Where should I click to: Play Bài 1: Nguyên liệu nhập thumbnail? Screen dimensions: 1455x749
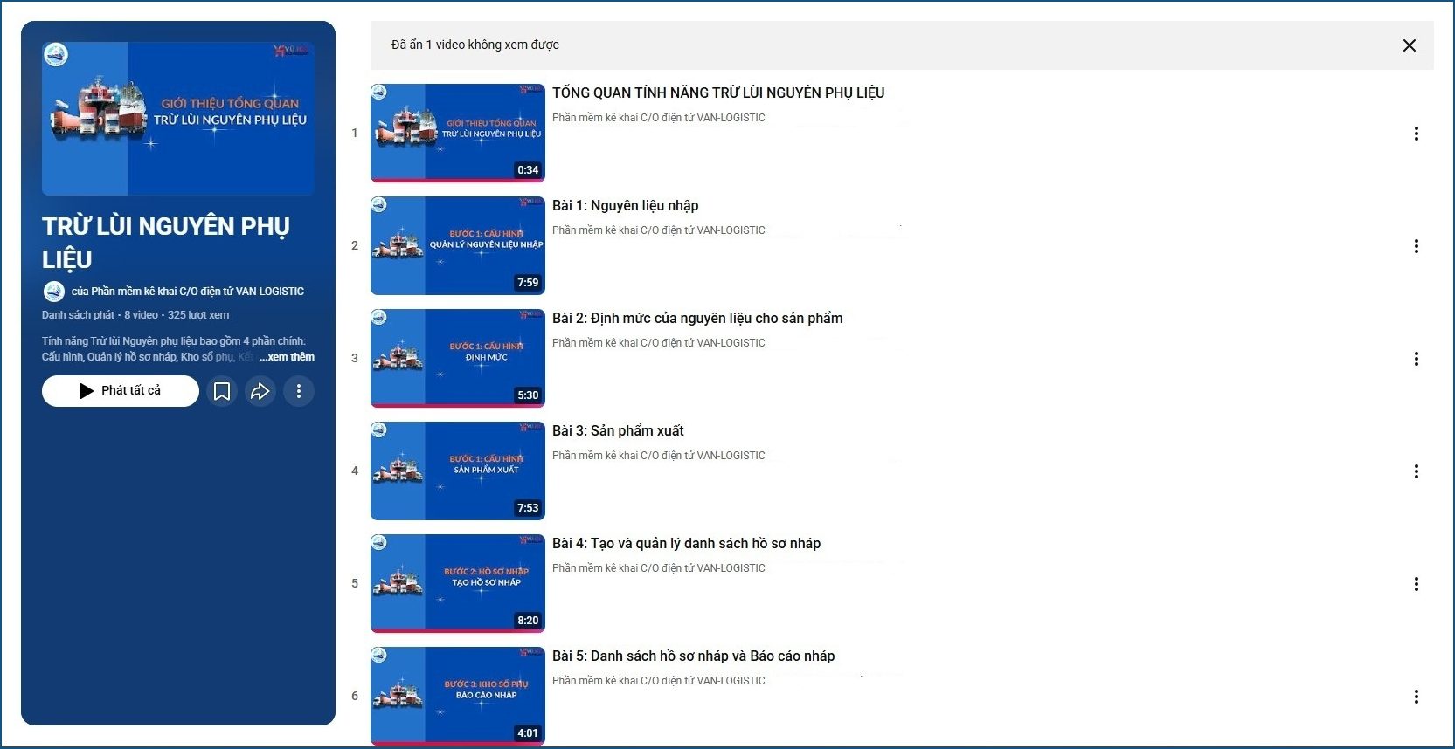coord(457,245)
